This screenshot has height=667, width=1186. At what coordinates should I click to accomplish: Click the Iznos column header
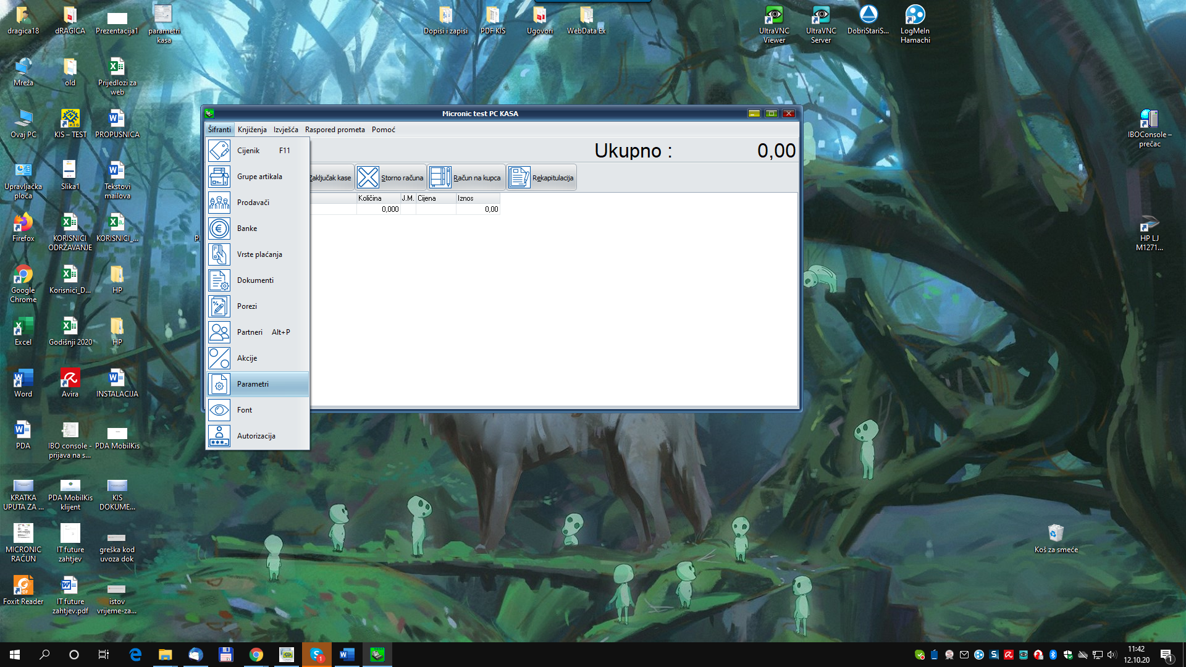point(477,198)
